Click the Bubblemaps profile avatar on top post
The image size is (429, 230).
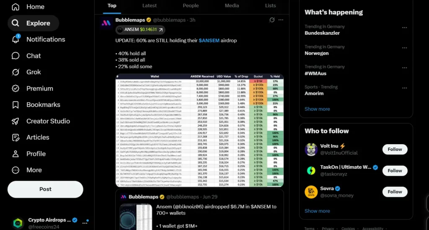click(x=106, y=23)
